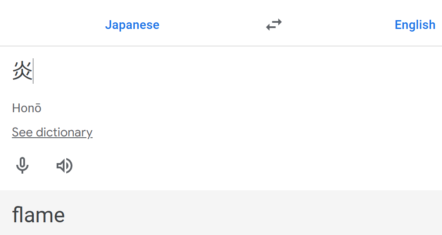This screenshot has width=442, height=235.
Task: Click the Honō romanization text
Action: [27, 108]
